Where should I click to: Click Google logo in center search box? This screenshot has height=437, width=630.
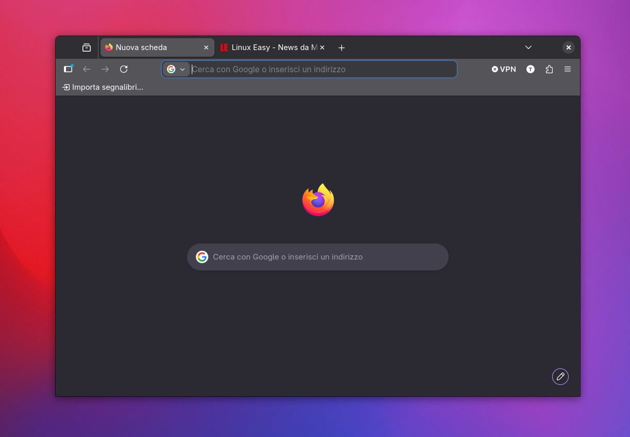202,257
